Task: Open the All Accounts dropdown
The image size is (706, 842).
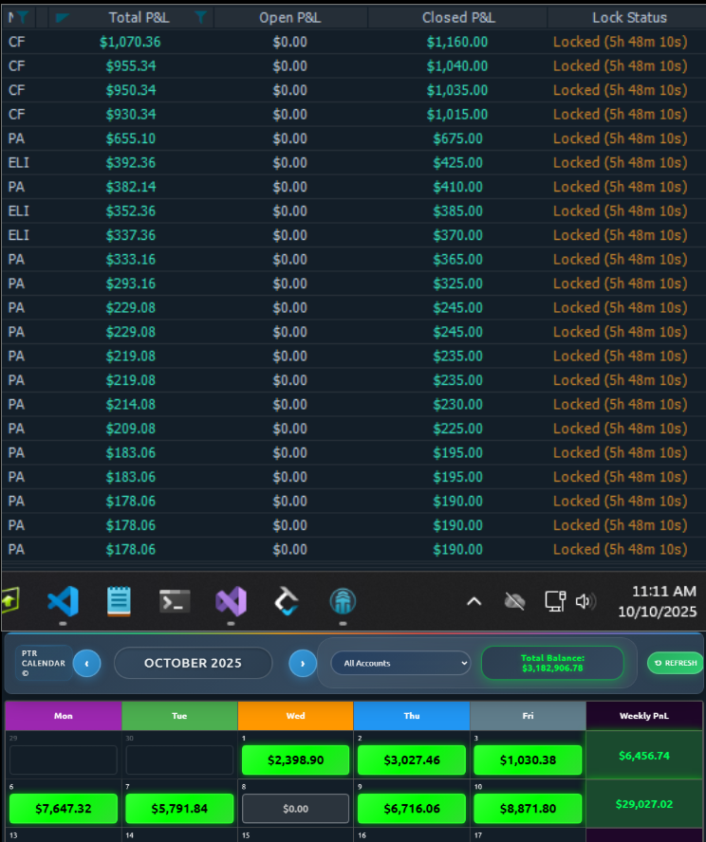Action: pos(400,663)
